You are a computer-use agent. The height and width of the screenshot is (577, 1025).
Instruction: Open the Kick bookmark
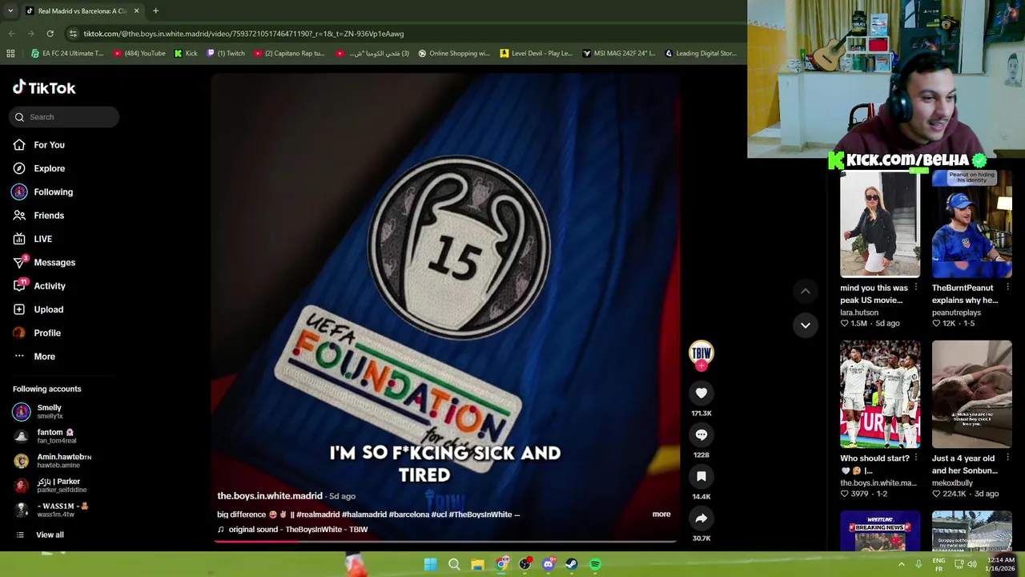(186, 54)
